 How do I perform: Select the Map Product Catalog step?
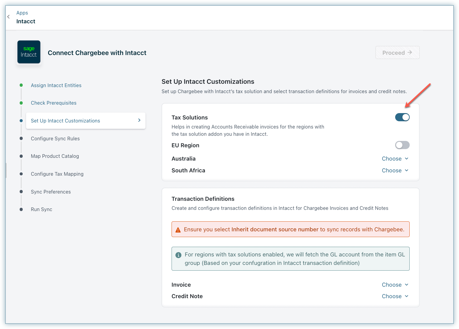(x=55, y=156)
